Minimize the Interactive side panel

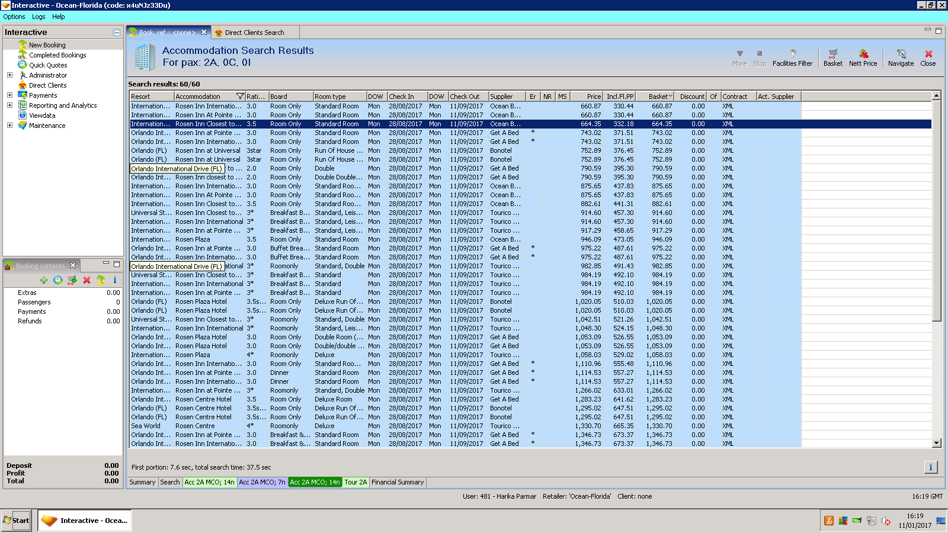(117, 33)
